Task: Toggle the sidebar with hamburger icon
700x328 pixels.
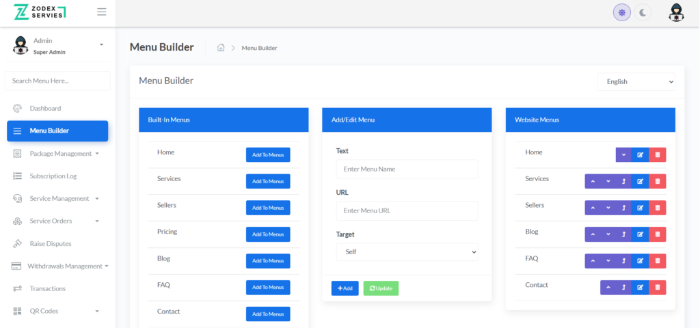Action: 102,12
